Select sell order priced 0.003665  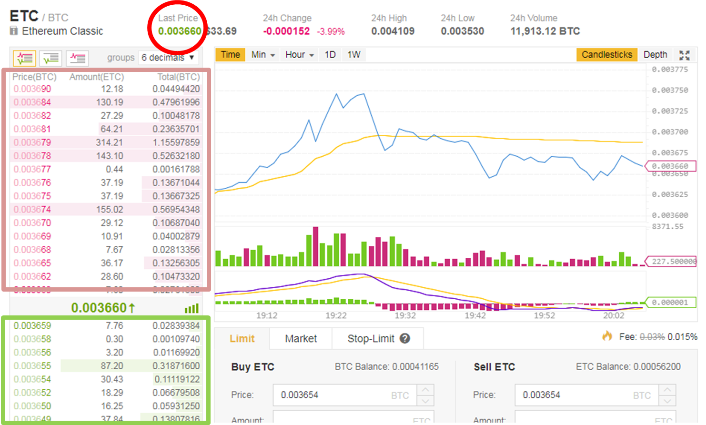point(106,263)
